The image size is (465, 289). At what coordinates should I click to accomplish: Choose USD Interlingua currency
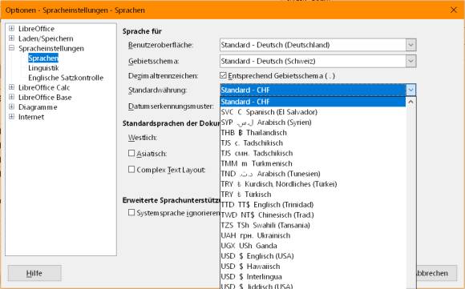coord(313,277)
